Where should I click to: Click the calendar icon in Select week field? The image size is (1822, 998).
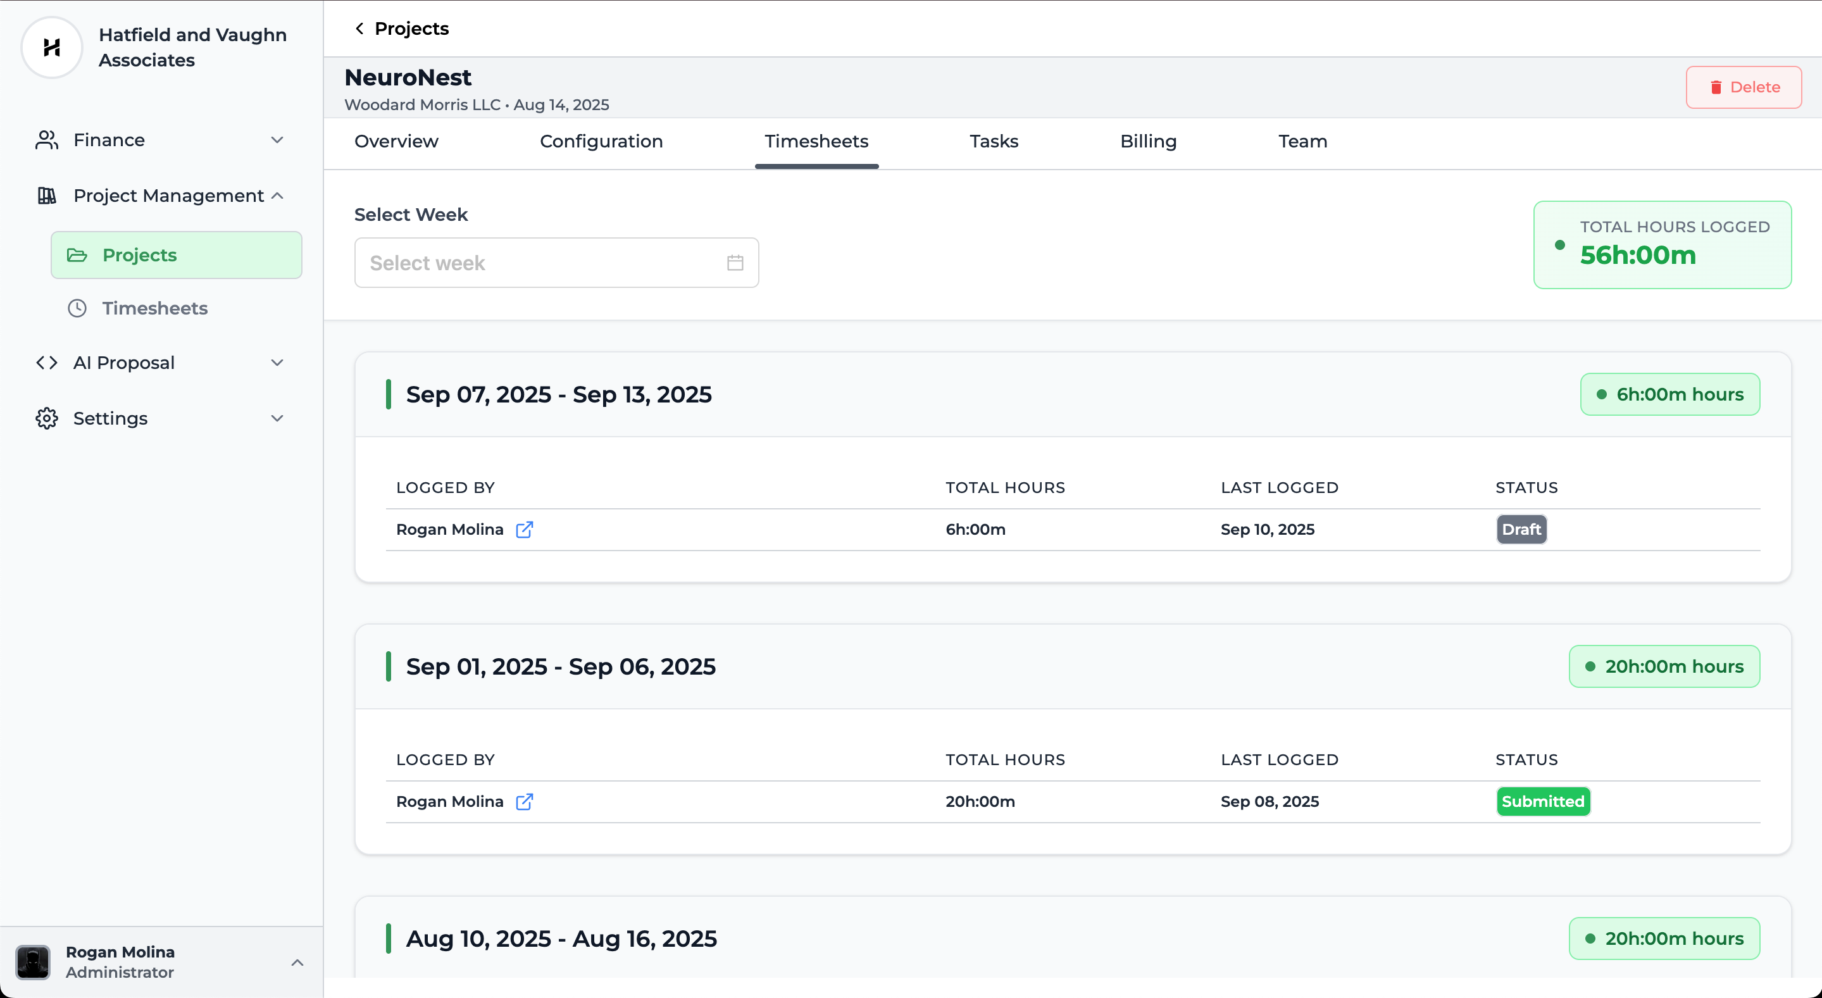(735, 263)
